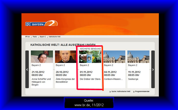Click the grave candle thumbnail under Nächste Sendung
Screen dimensions: 178x110
point(90,57)
